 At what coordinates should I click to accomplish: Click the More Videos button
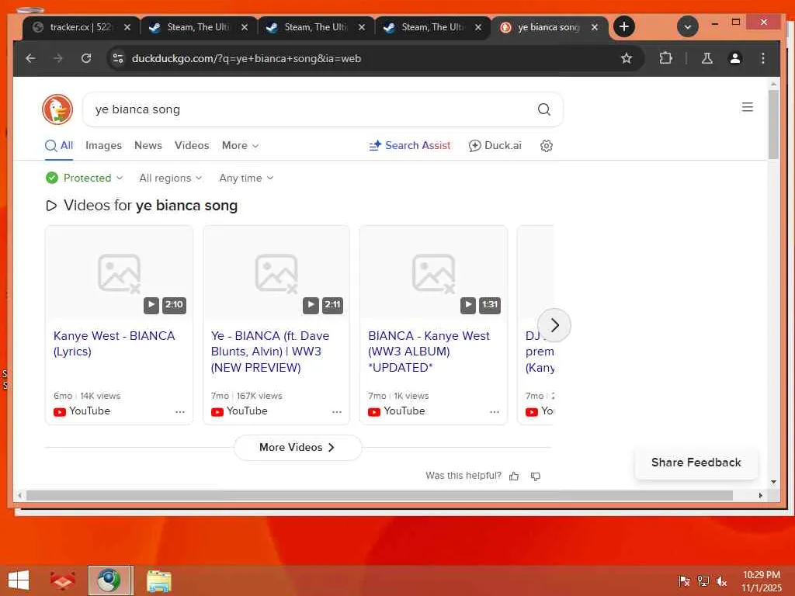297,448
